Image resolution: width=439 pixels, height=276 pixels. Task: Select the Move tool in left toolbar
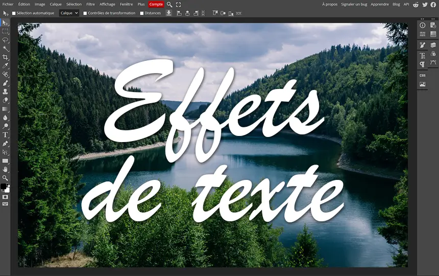pos(5,22)
